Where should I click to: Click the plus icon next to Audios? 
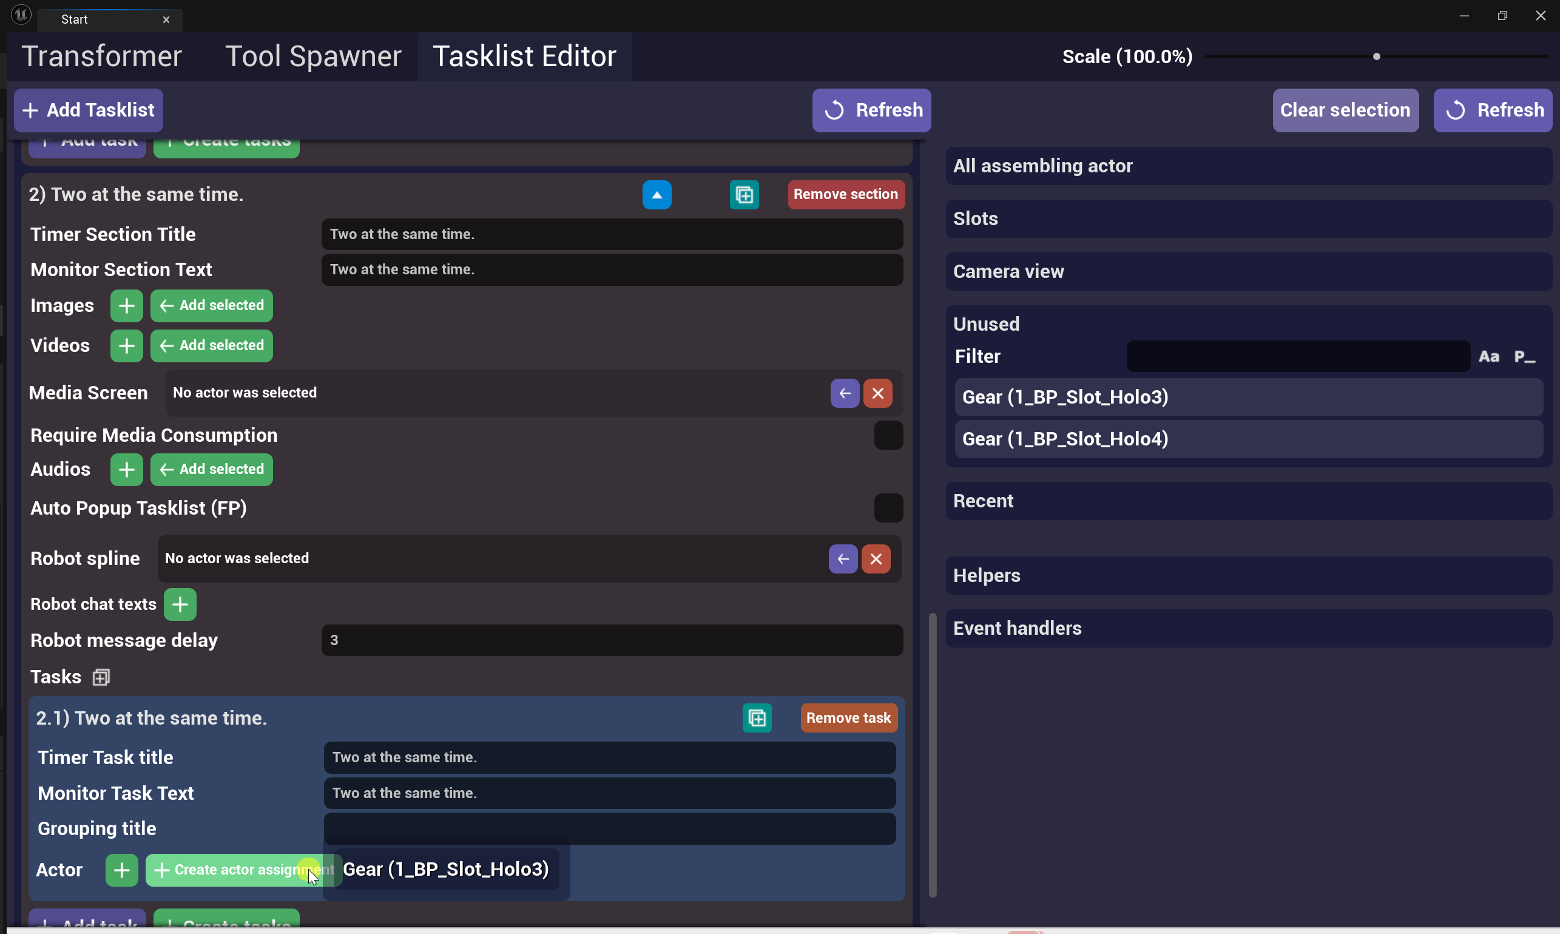coord(126,470)
